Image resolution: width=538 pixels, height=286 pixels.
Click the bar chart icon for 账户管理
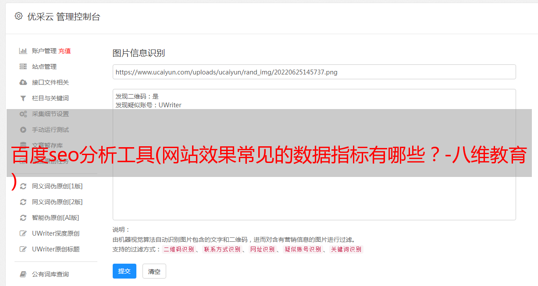coord(23,51)
